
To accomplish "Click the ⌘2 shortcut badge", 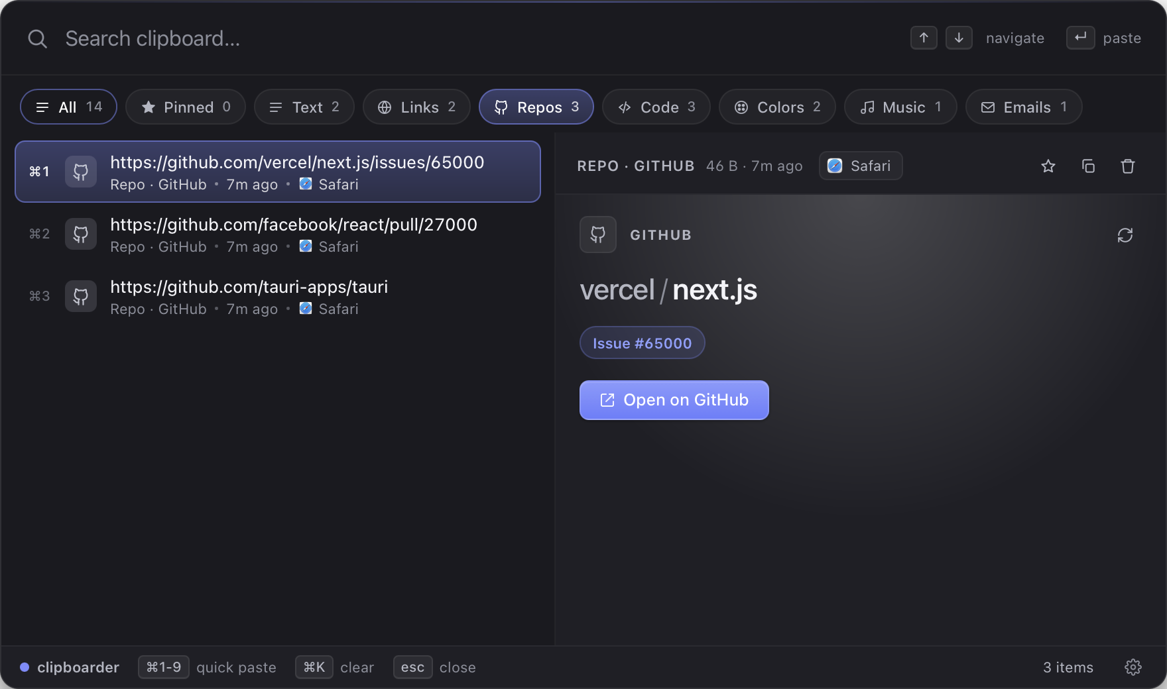I will coord(39,234).
